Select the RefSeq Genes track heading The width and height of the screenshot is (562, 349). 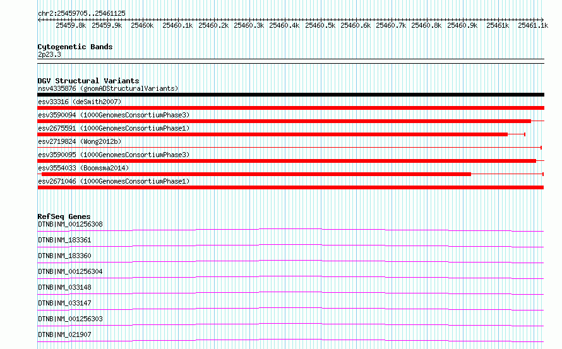(64, 216)
